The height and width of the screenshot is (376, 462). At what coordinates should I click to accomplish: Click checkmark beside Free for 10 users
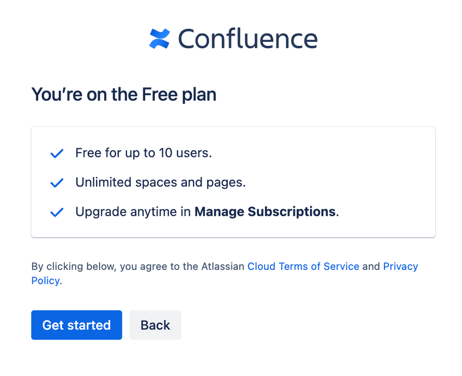pos(56,154)
